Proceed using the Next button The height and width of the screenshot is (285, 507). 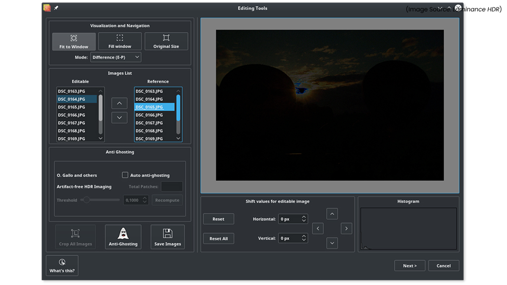click(x=409, y=265)
